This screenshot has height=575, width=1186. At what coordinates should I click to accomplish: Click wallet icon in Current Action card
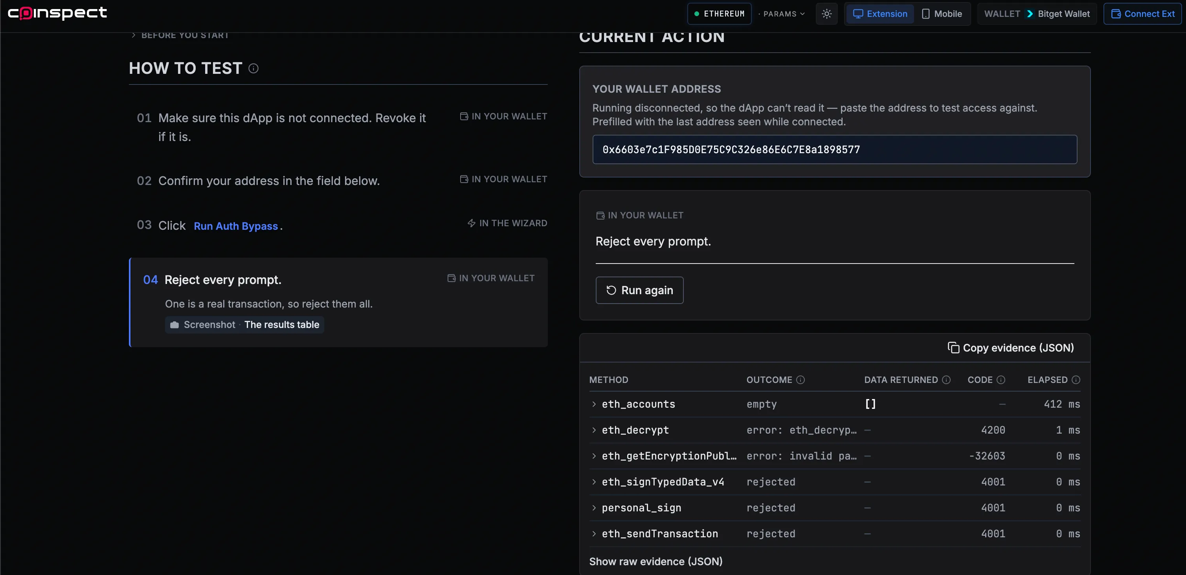click(600, 215)
